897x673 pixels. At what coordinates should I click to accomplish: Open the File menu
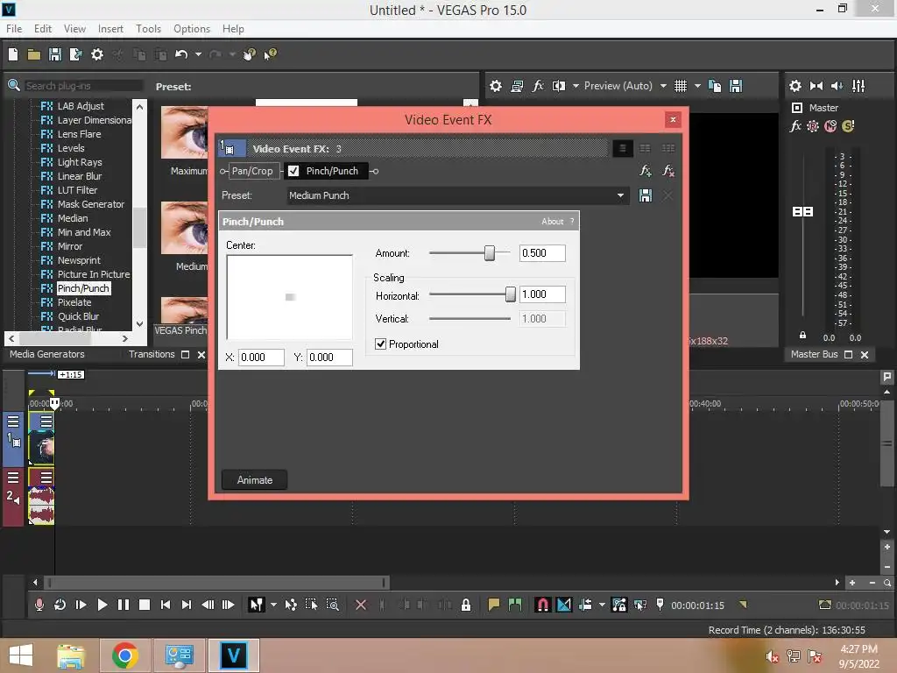click(x=14, y=29)
